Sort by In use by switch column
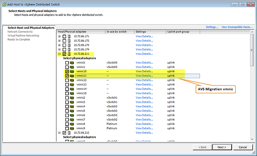This screenshot has width=257, height=156. (120, 32)
